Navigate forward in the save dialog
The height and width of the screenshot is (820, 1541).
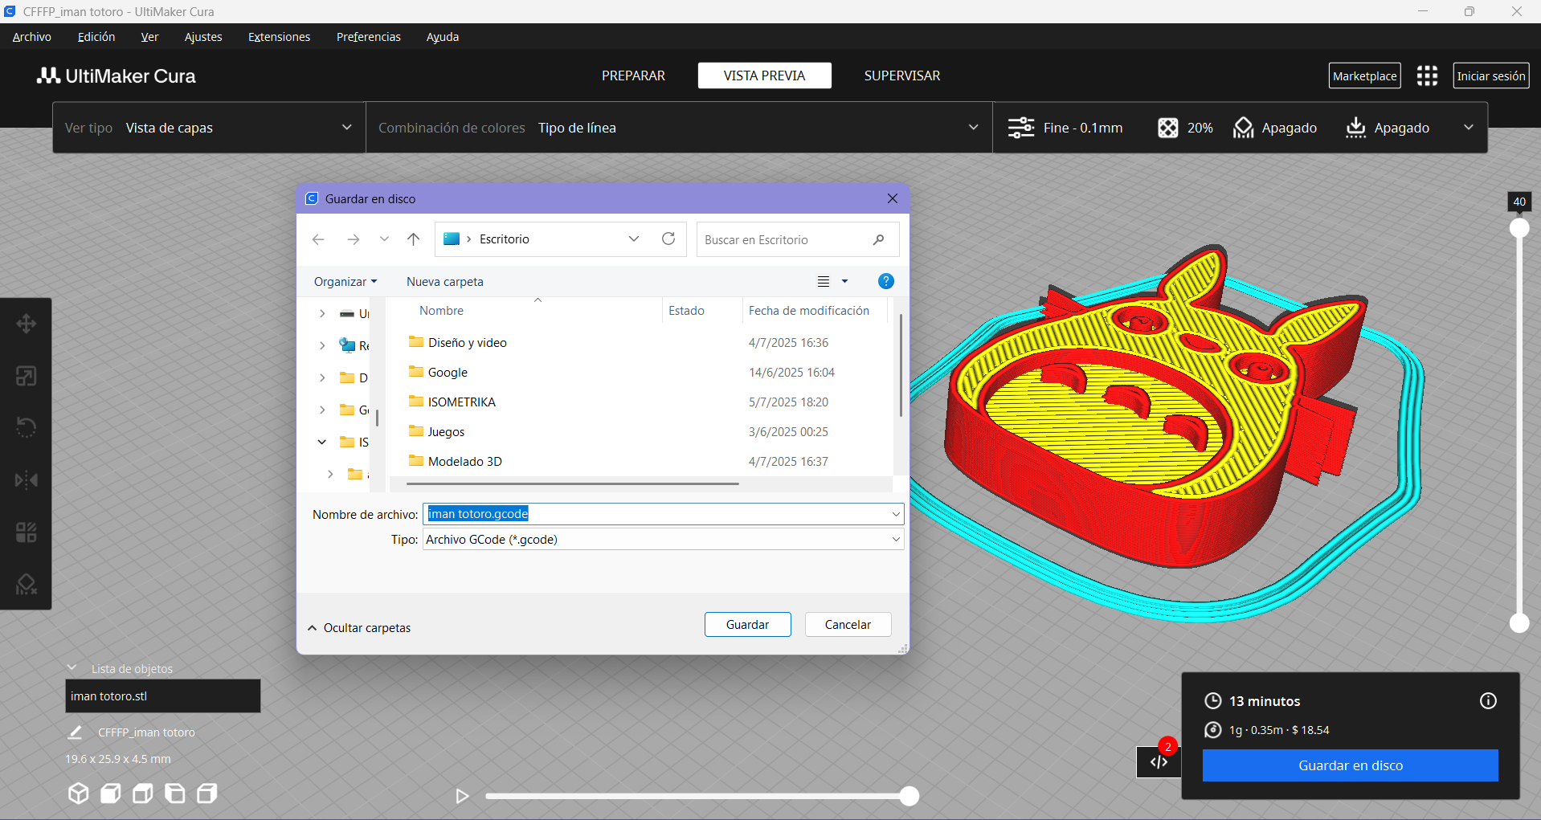point(353,239)
